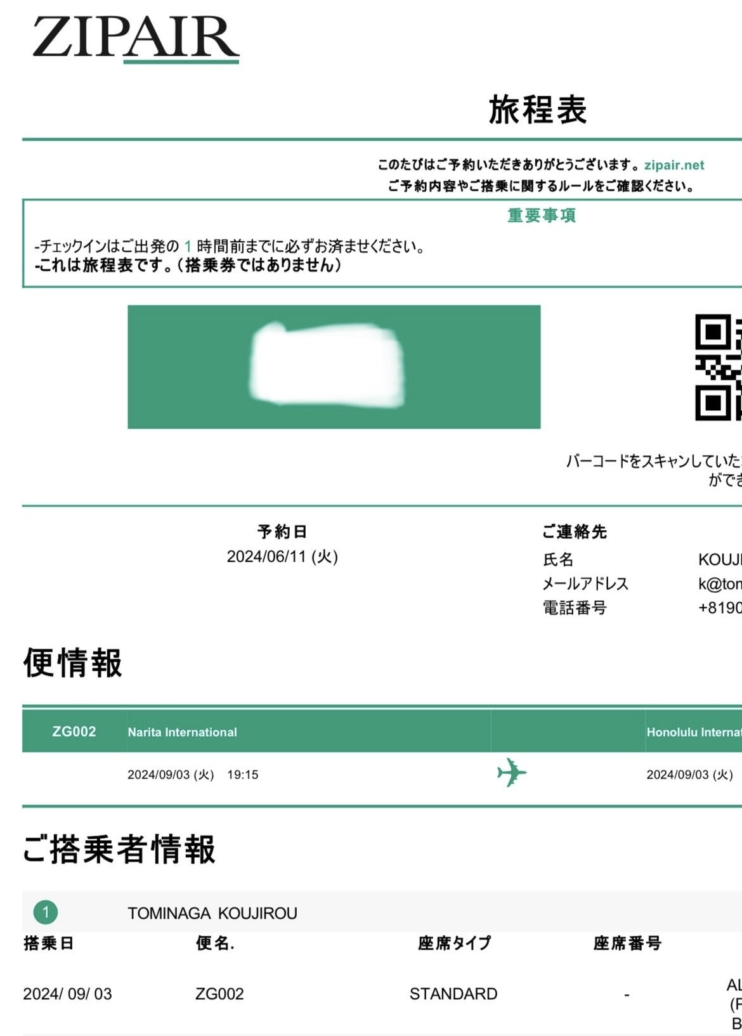Click the メールアドレス label
Screen dimensions: 742x1036
(x=585, y=584)
